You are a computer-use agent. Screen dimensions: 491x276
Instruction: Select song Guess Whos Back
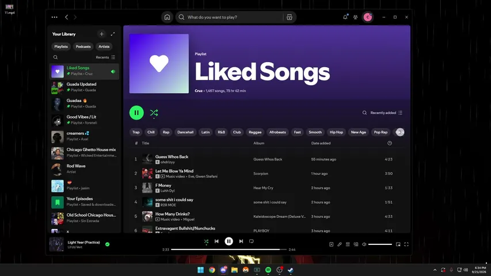[x=172, y=157]
